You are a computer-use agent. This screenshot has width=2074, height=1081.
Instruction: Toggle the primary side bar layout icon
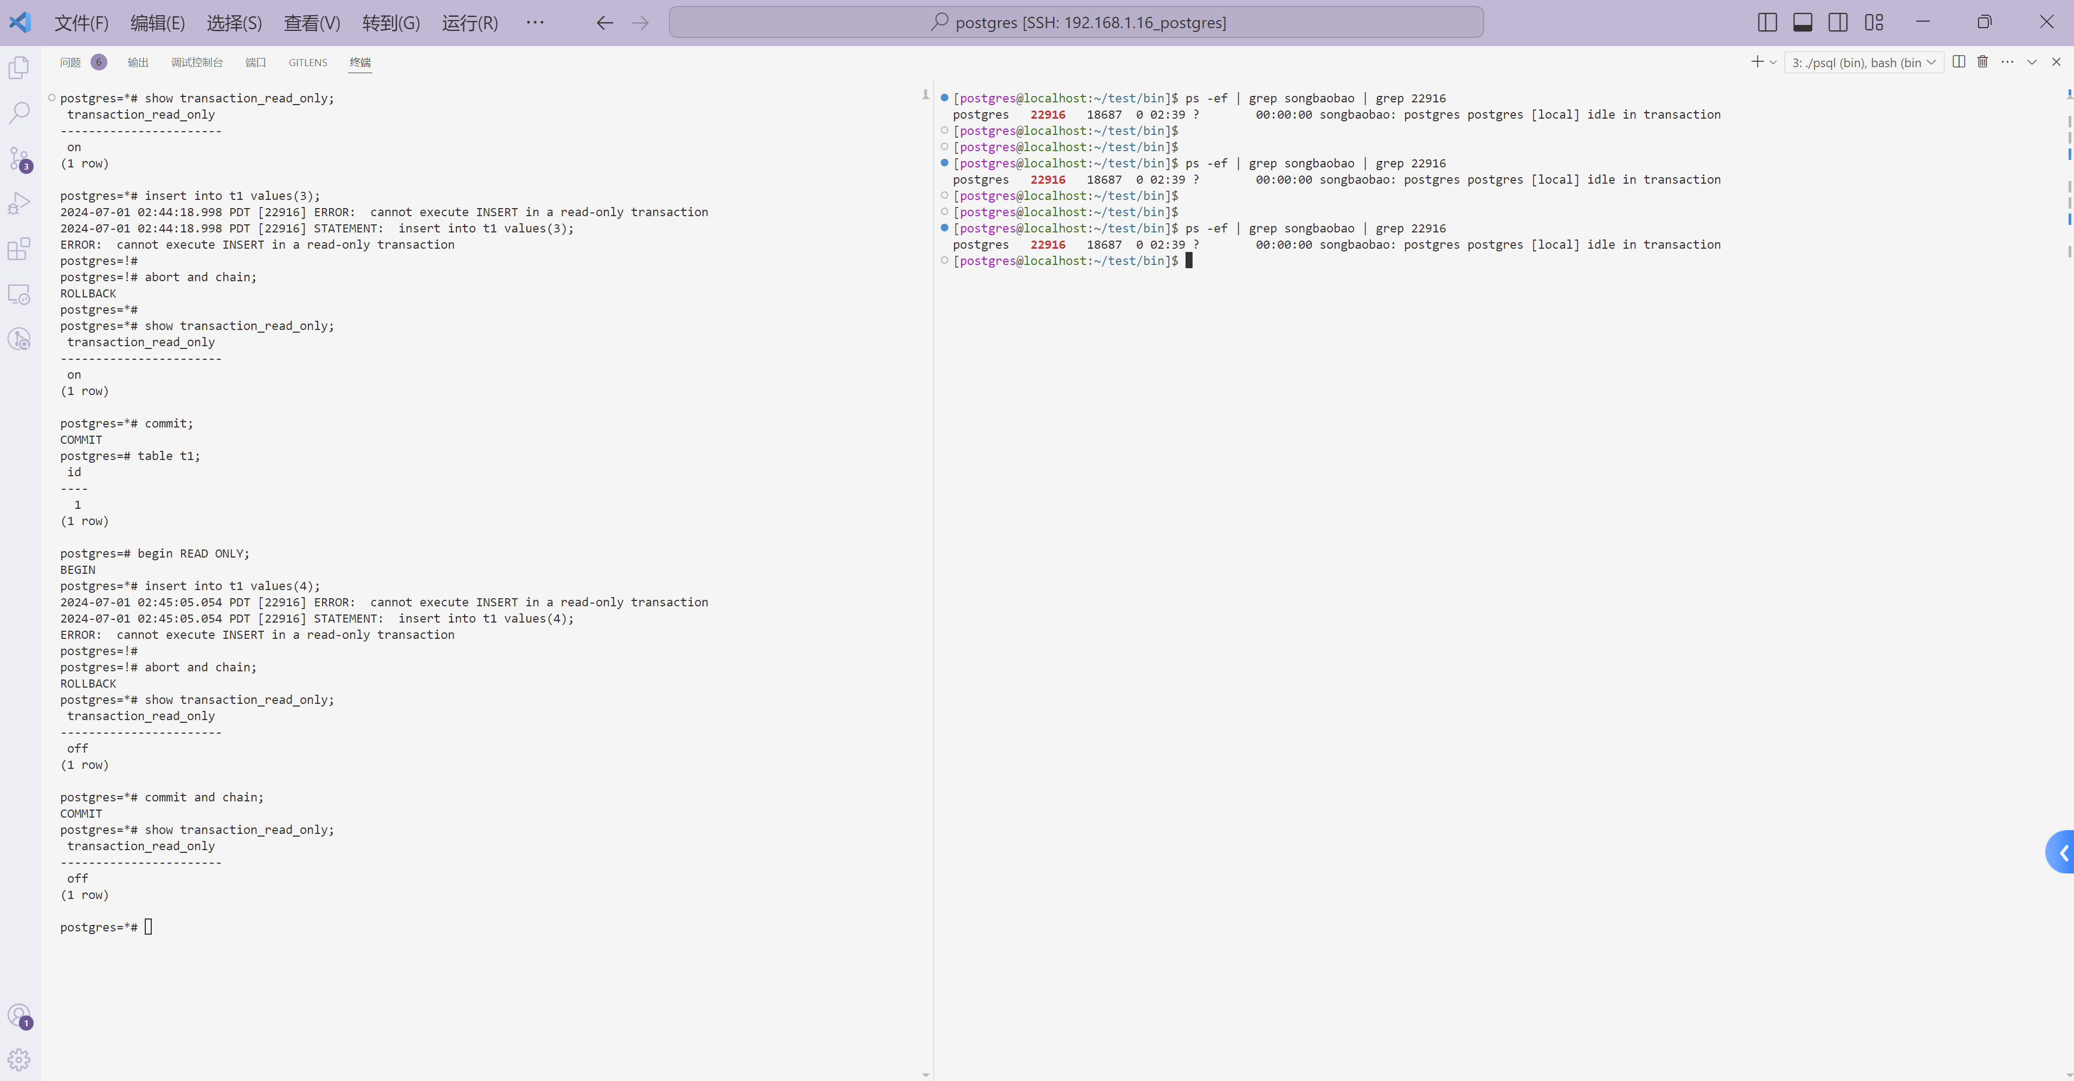click(x=1767, y=23)
